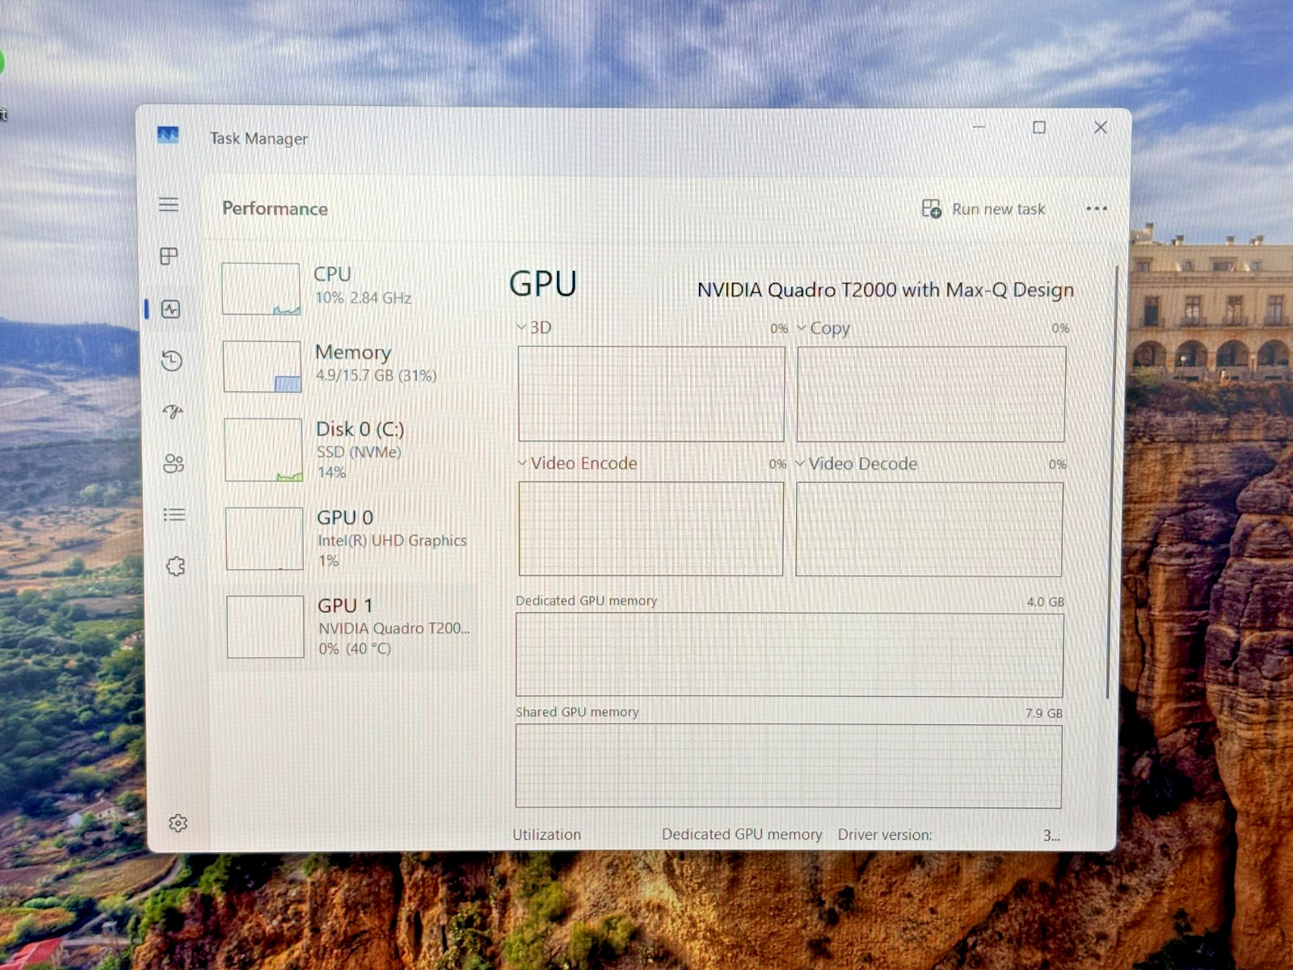Image resolution: width=1293 pixels, height=970 pixels.
Task: Open the Details list icon
Action: [x=175, y=515]
